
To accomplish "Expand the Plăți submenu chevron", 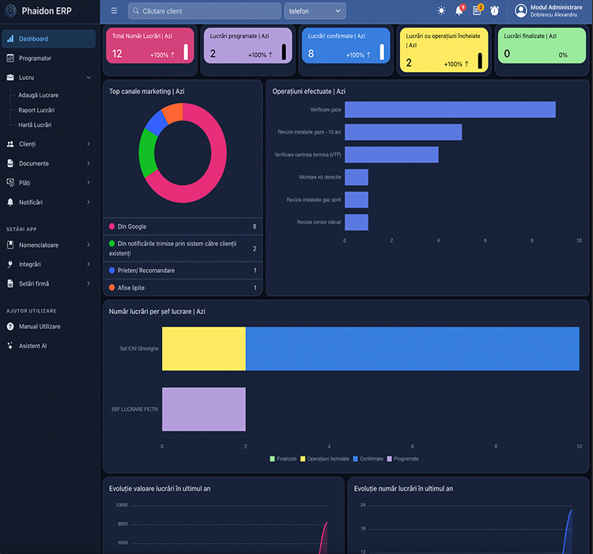I will click(x=89, y=183).
